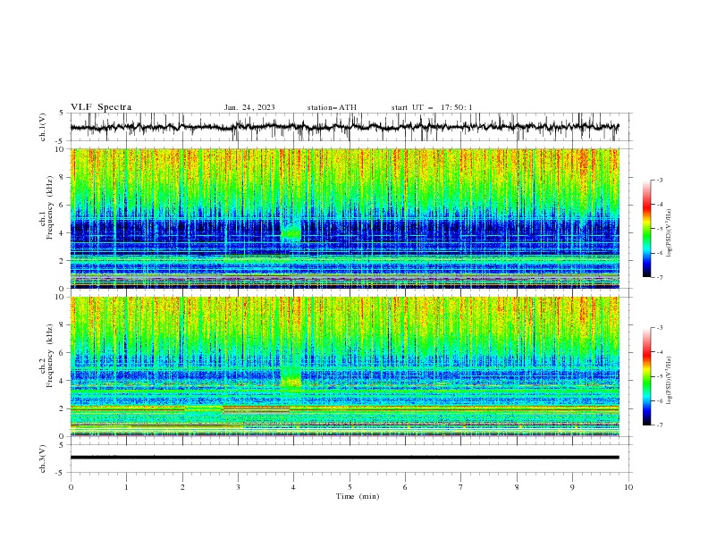Click the 'start UT = 17:50:1' text
The image size is (708, 547).
coord(432,107)
